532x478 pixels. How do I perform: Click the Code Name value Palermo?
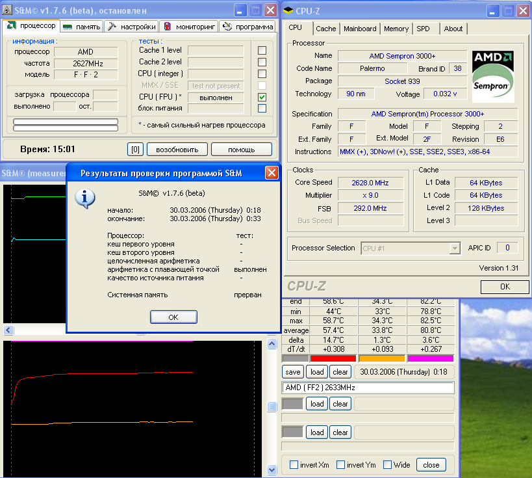(x=372, y=68)
